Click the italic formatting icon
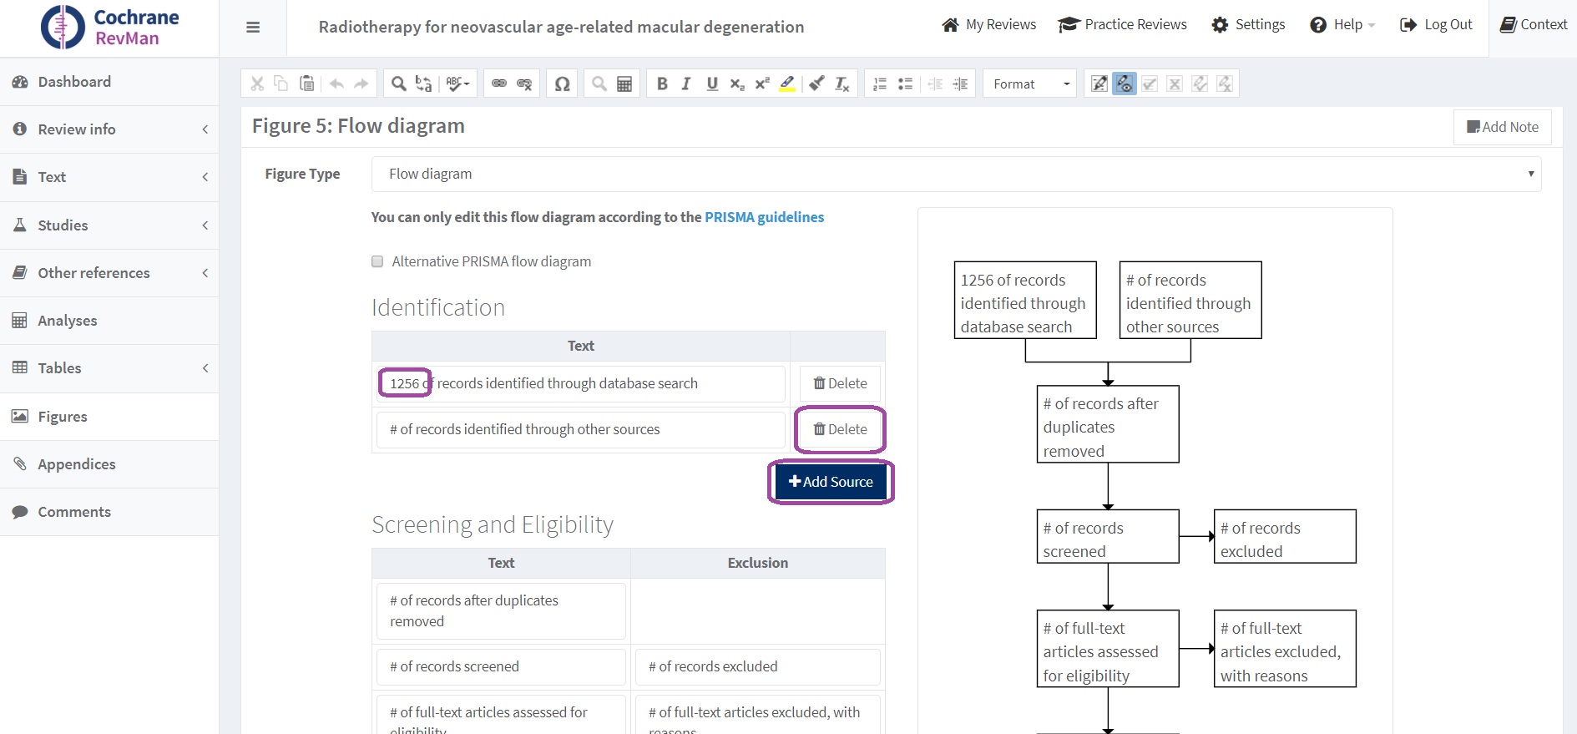This screenshot has height=734, width=1577. [686, 84]
